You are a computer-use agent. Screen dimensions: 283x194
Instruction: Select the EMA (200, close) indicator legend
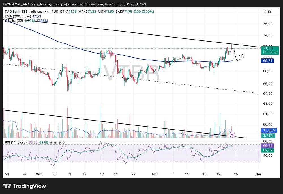(18, 16)
